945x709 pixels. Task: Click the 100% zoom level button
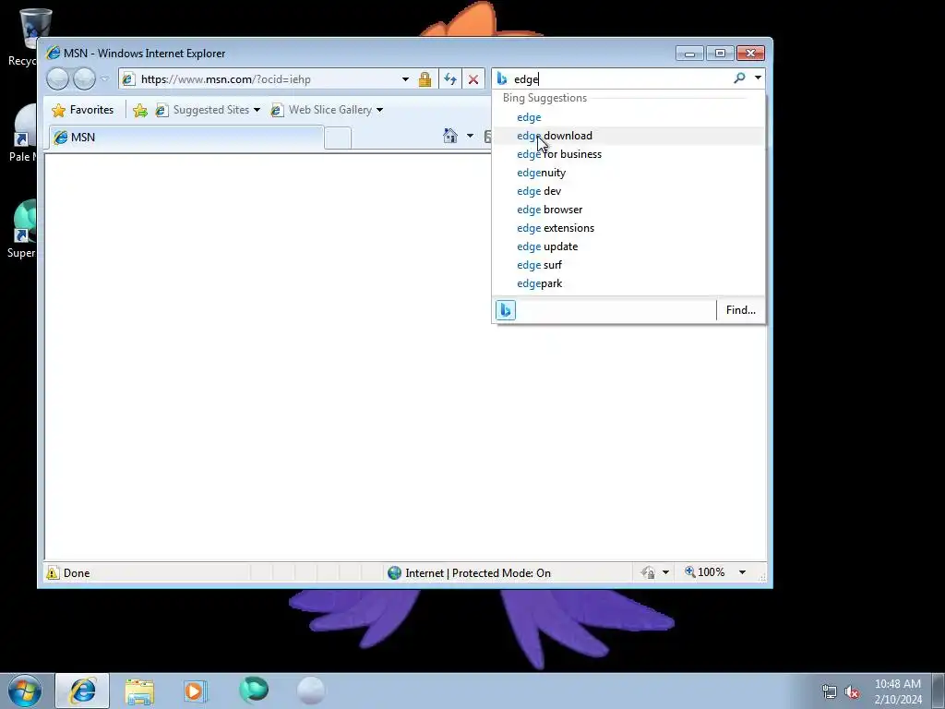pos(705,572)
